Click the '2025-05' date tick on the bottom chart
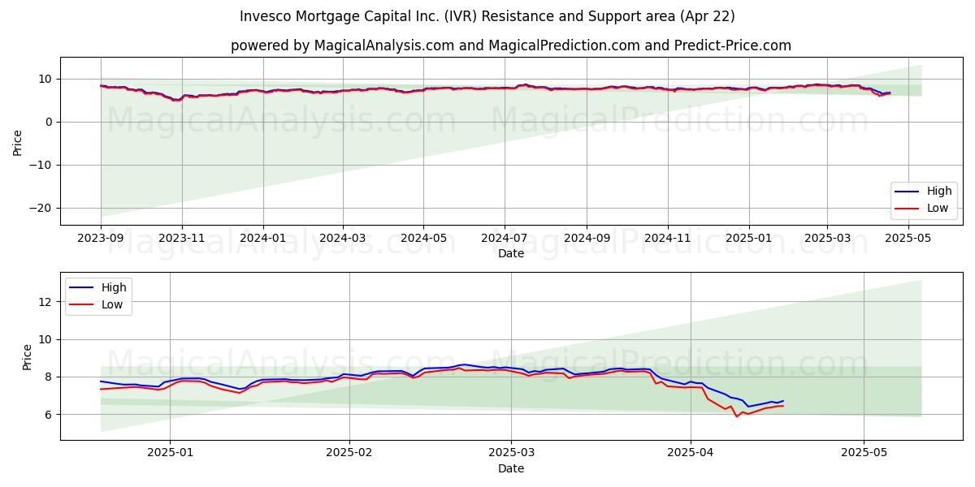The image size is (975, 487). [864, 455]
